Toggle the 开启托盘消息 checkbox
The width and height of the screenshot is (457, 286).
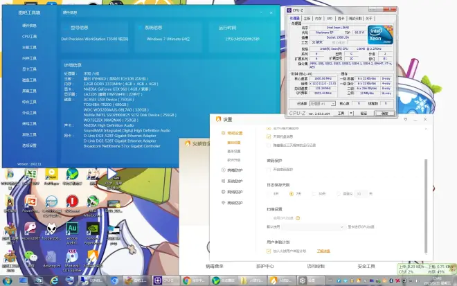[x=269, y=137]
